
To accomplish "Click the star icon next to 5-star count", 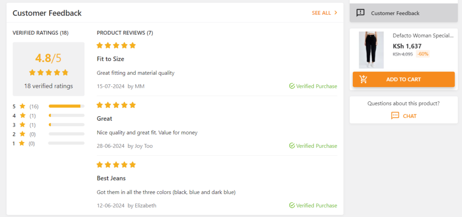I will 23,106.
